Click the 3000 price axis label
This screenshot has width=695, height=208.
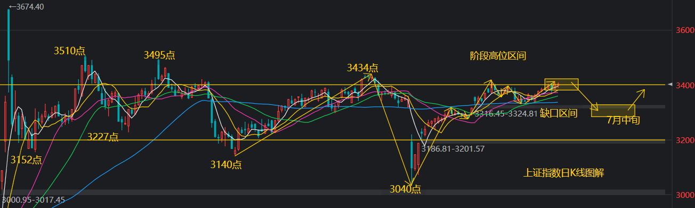tap(683, 195)
